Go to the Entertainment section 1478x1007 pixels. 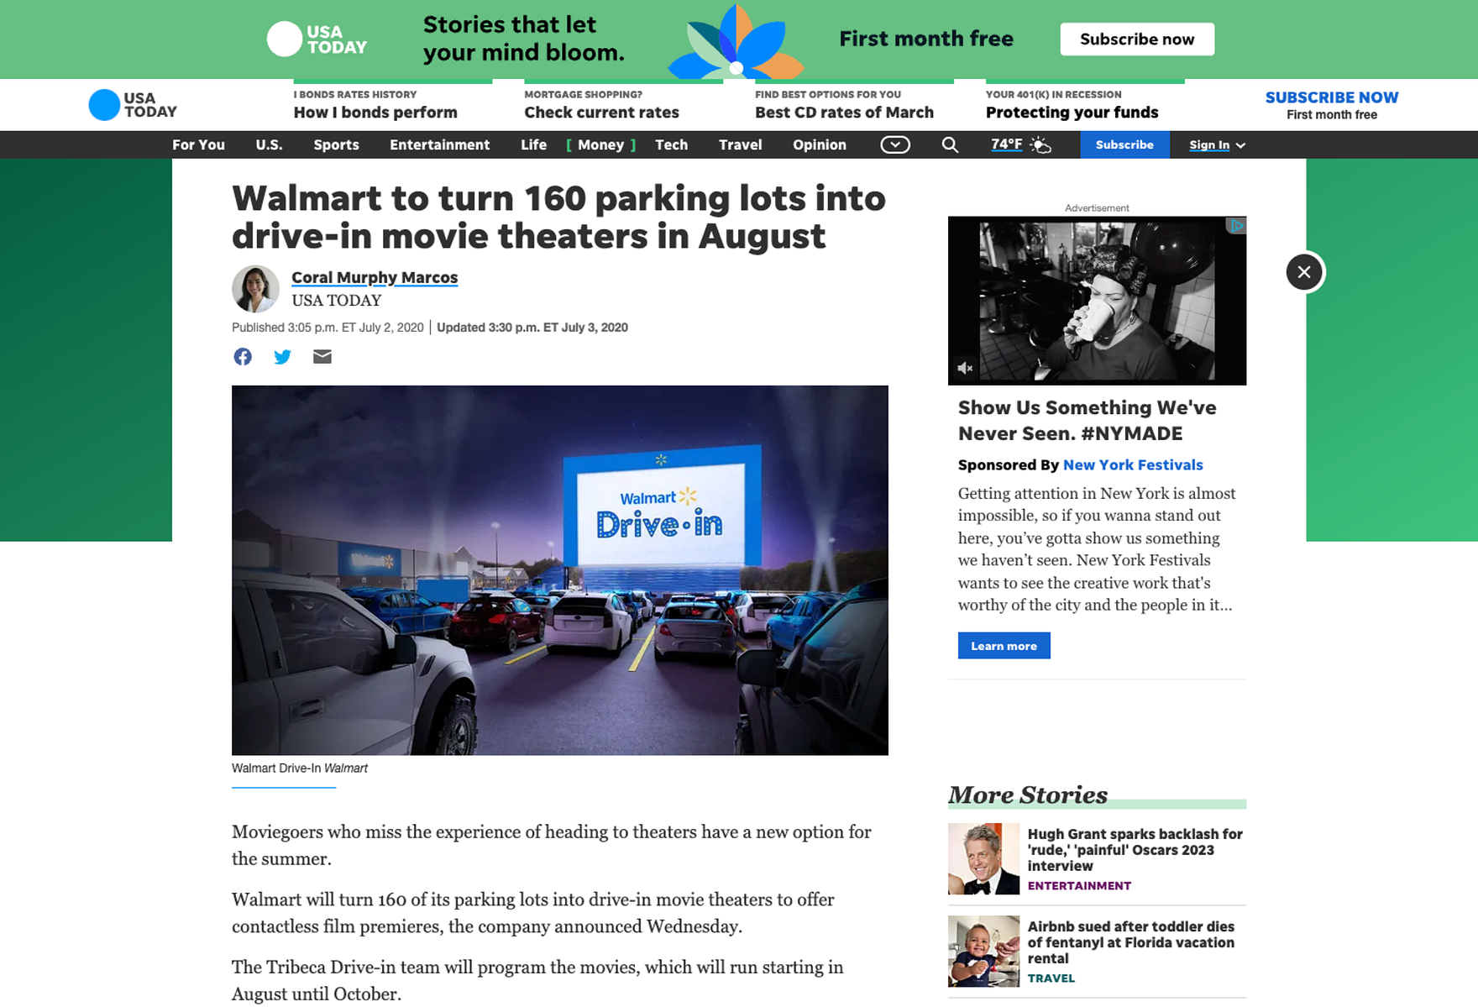(439, 144)
